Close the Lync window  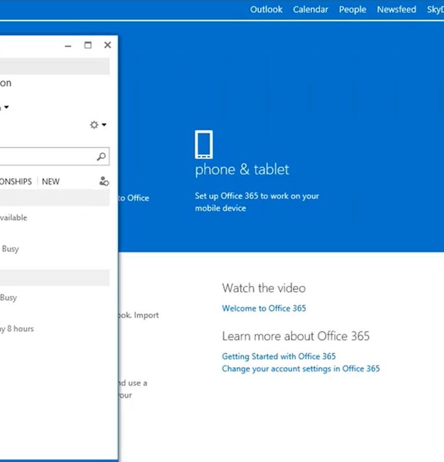(x=108, y=45)
